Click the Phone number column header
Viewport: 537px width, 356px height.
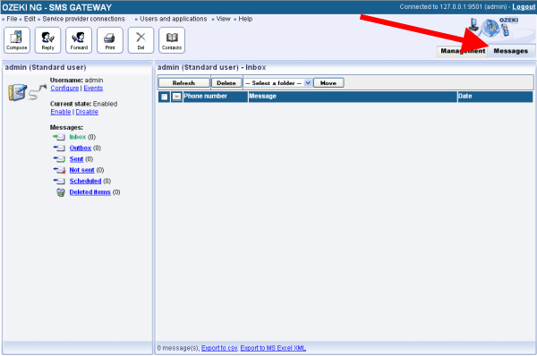[216, 97]
